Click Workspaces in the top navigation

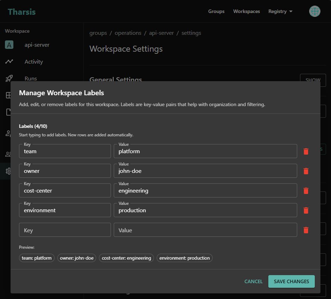point(246,11)
